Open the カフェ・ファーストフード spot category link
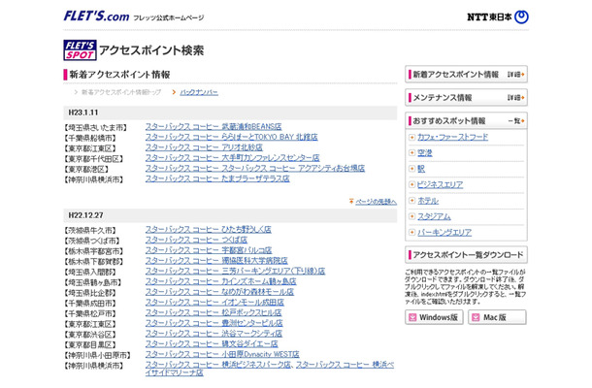The image size is (592, 388). click(x=452, y=138)
